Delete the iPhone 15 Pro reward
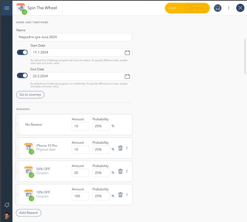The width and height of the screenshot is (247, 222). pos(120,148)
